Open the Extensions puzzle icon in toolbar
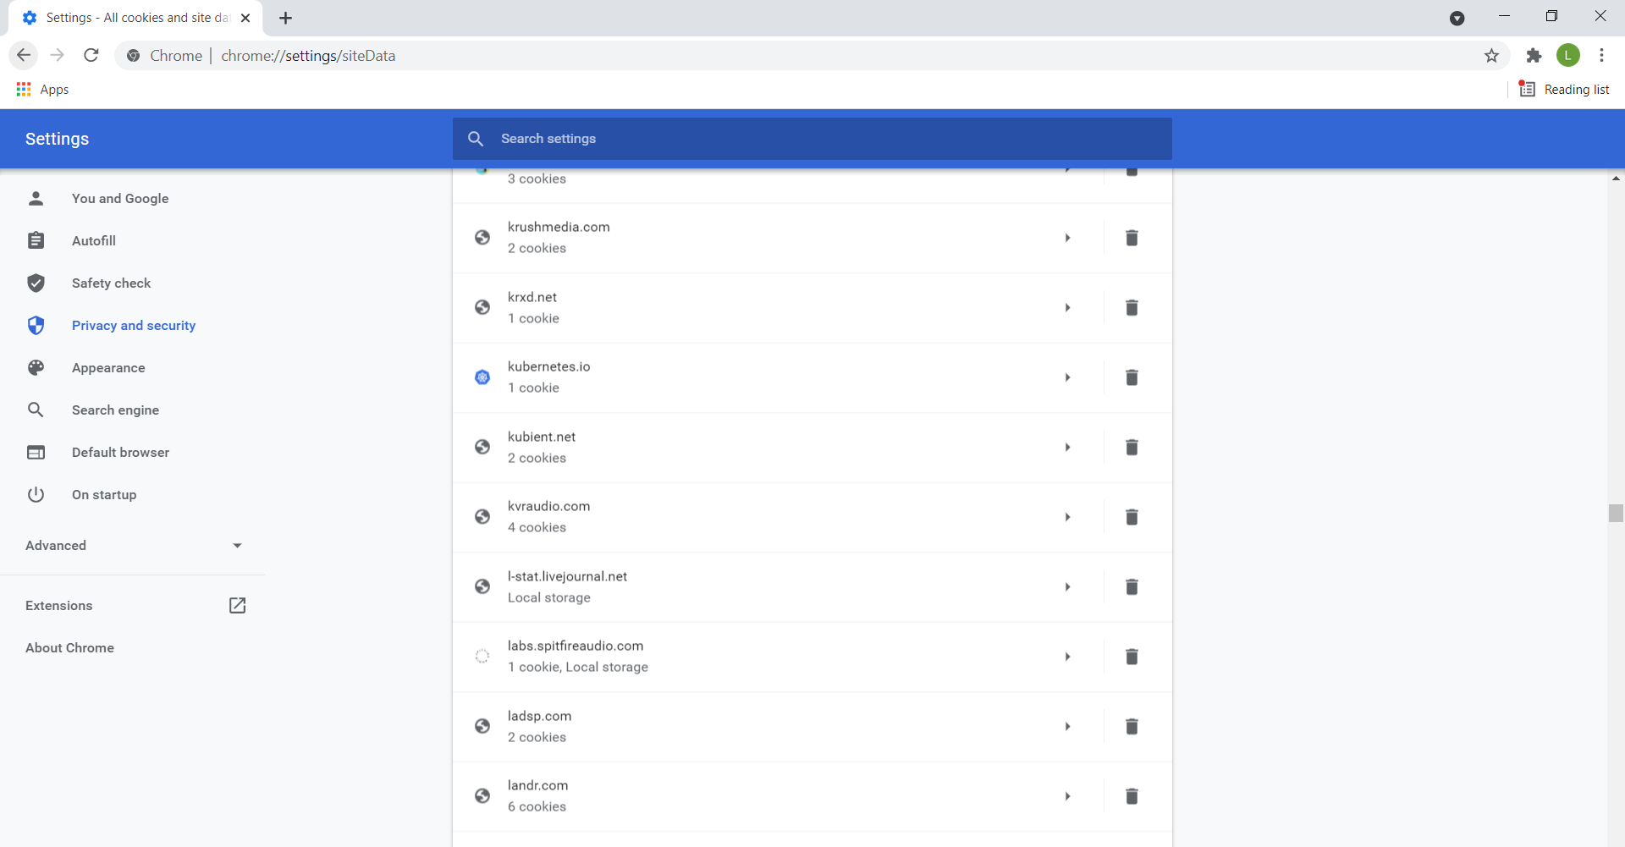The image size is (1625, 847). tap(1534, 56)
